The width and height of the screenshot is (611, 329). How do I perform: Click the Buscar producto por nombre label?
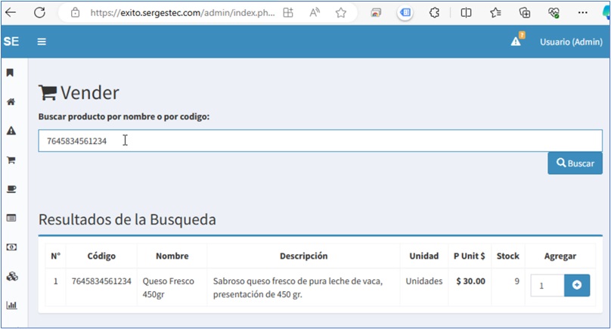[124, 116]
